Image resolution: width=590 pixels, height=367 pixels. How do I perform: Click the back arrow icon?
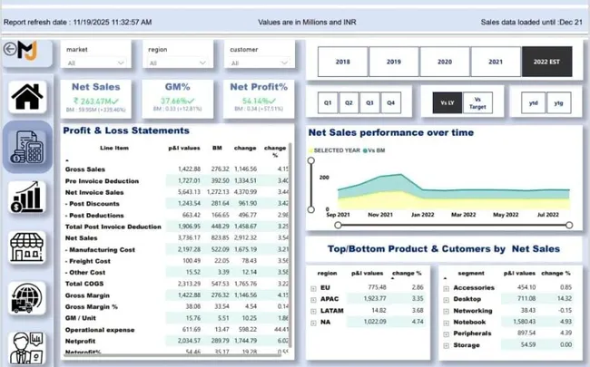tap(10, 49)
